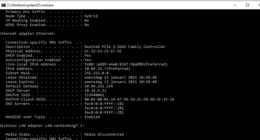The image size is (260, 140).
Task: Click the cmd.exe icon in the title bar
Action: point(3,5)
